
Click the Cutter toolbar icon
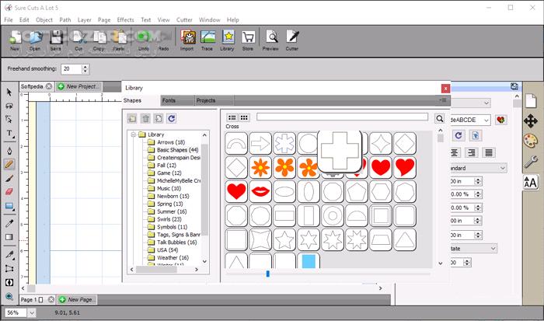point(292,40)
